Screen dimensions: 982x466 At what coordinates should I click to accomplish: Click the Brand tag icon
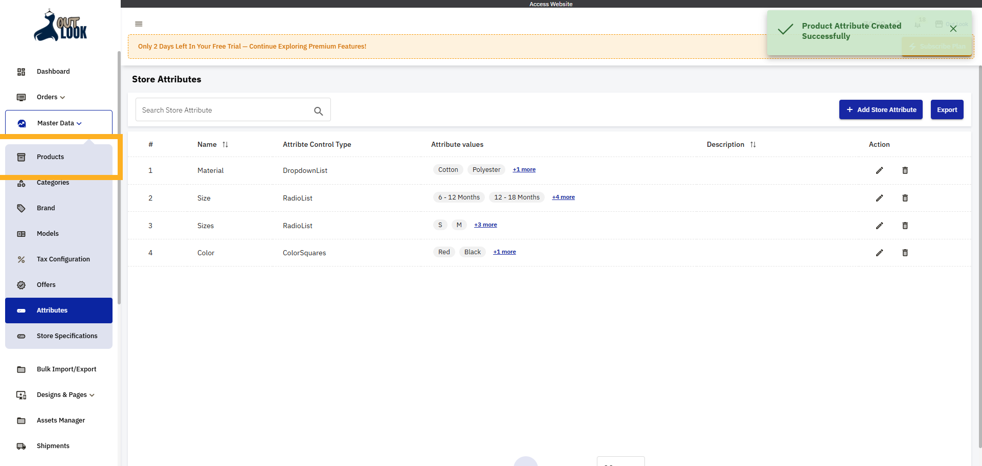(21, 208)
